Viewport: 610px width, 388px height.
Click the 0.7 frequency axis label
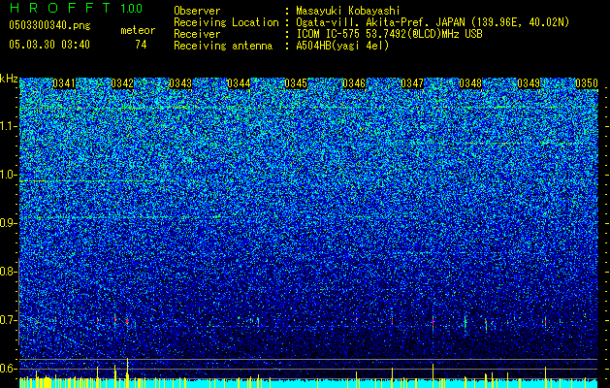pos(8,320)
